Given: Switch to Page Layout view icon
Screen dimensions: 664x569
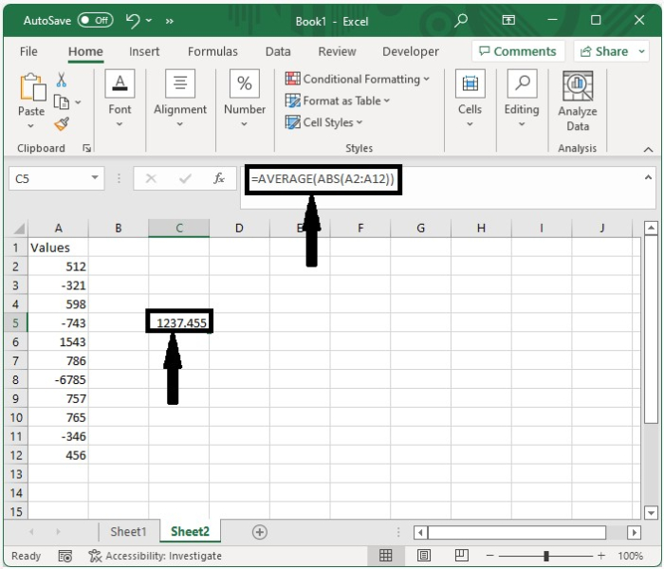Looking at the screenshot, I should tap(424, 555).
